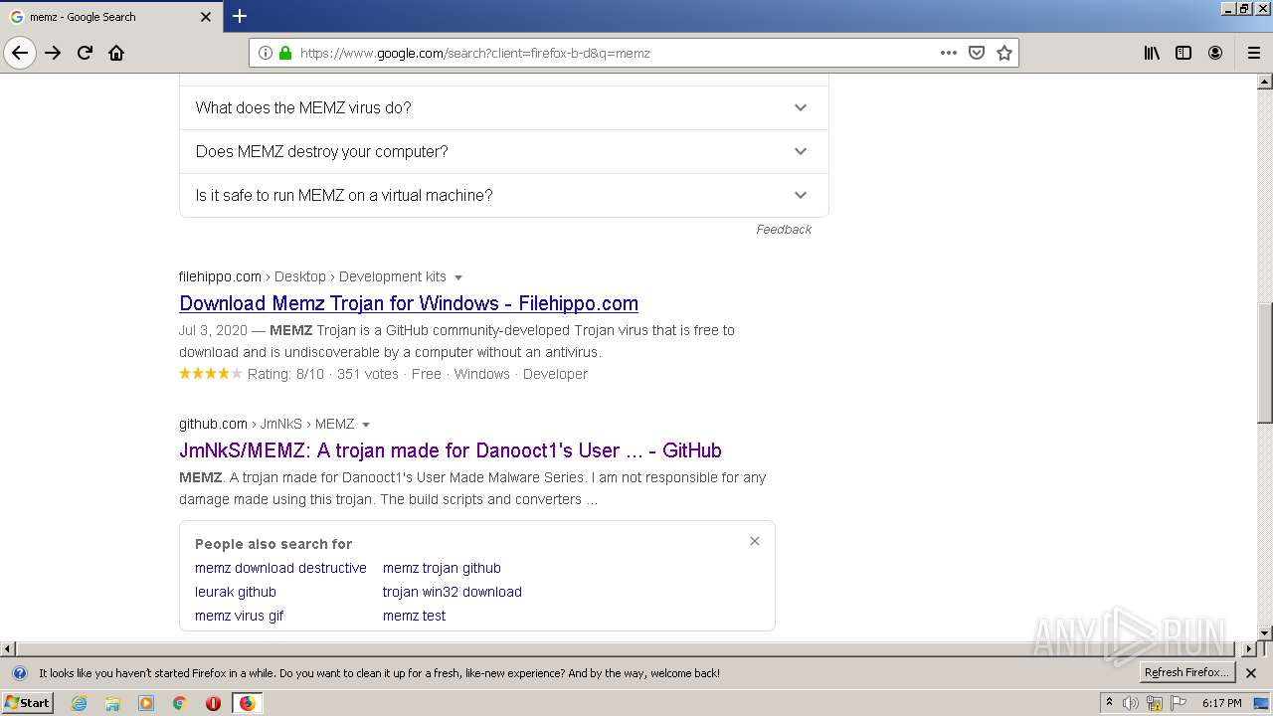Save page to Pocket
Screen dimensions: 1273x716
point(977,53)
